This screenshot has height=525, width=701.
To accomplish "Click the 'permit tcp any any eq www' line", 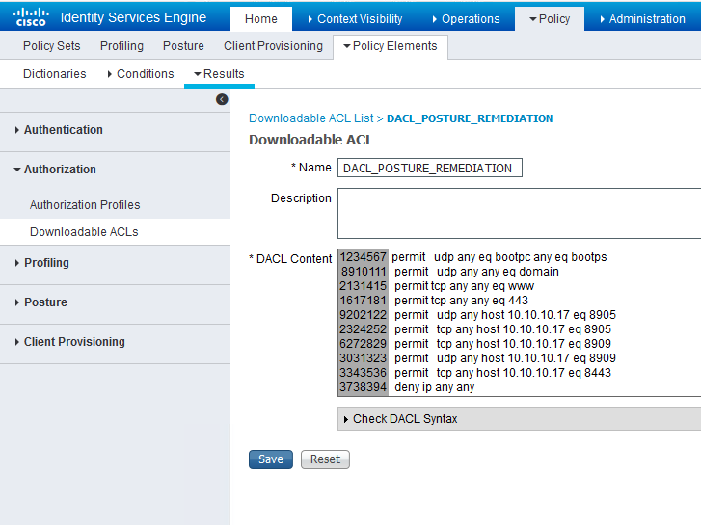I will pos(464,286).
